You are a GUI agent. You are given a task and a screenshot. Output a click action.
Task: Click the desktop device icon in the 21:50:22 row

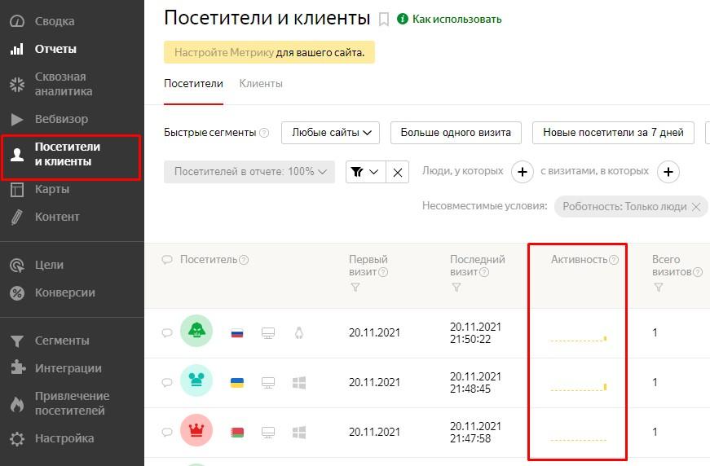pos(268,333)
